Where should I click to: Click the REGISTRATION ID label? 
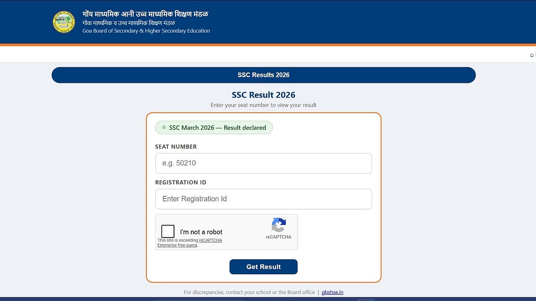click(x=180, y=182)
